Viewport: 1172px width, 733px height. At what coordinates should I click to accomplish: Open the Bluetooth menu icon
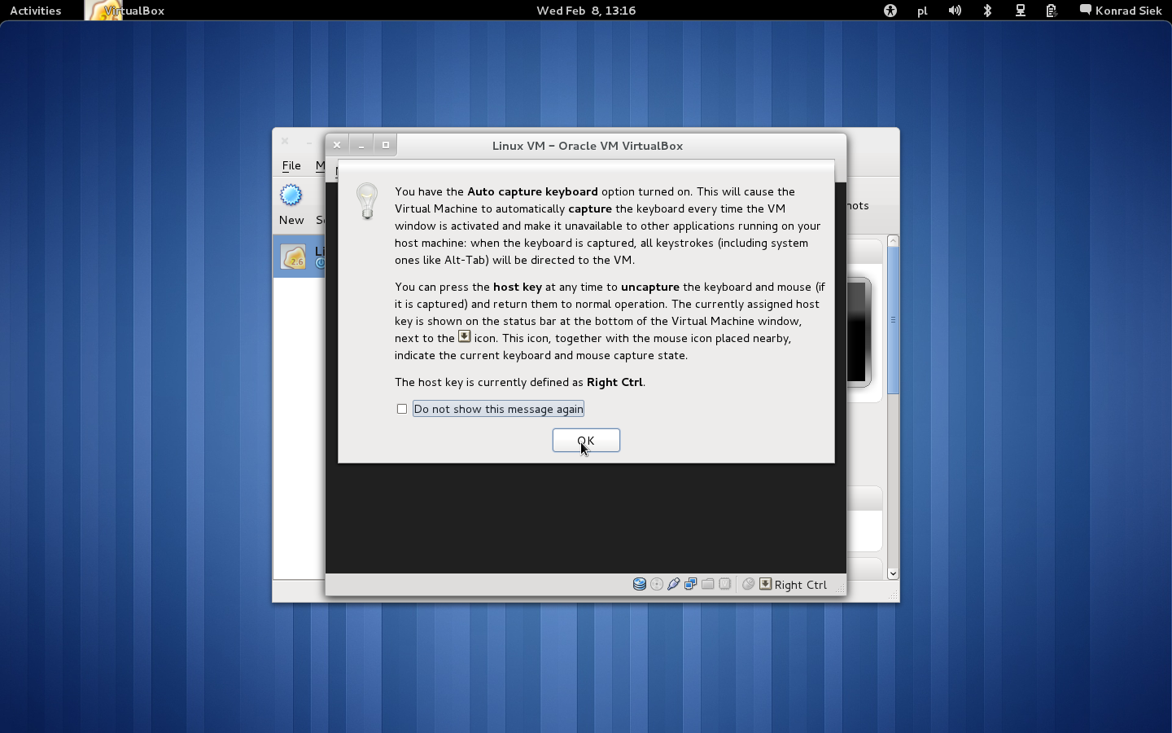(987, 11)
